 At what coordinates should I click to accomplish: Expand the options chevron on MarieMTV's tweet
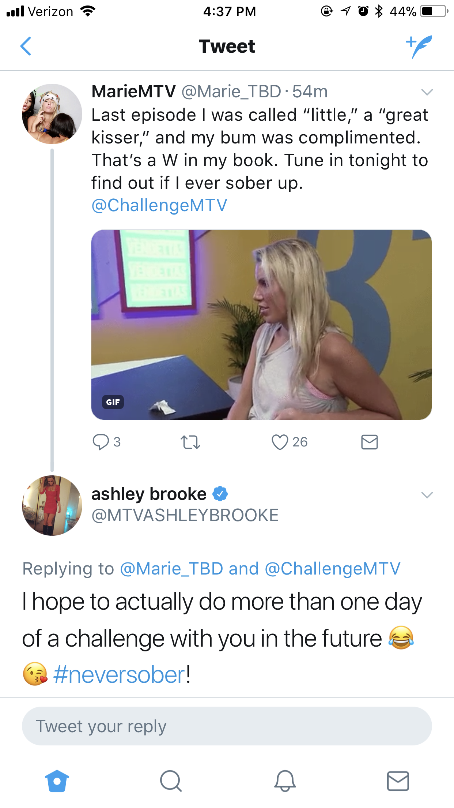tap(427, 92)
